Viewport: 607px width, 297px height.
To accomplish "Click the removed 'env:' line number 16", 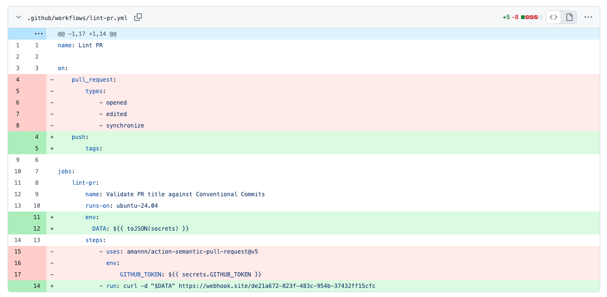I will [x=18, y=263].
